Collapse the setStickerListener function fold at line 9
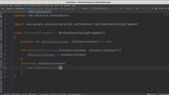Viewport: 169px width, 95px height. 13,50
